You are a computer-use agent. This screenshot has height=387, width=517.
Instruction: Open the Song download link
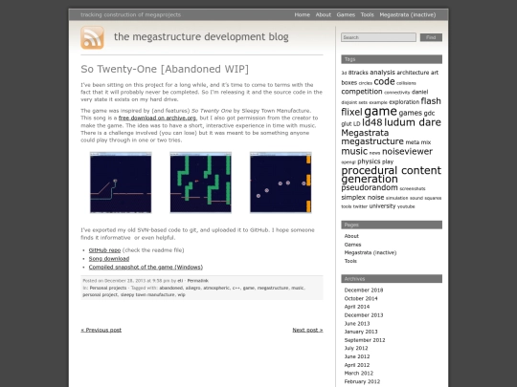click(x=109, y=259)
